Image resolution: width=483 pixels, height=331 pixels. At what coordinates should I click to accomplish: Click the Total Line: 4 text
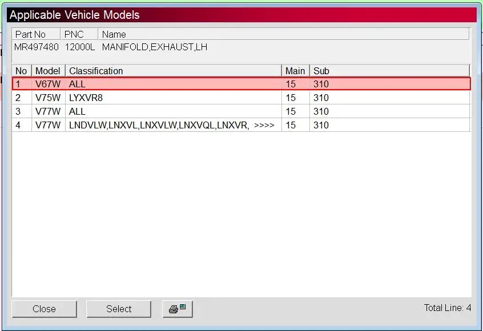tap(448, 308)
